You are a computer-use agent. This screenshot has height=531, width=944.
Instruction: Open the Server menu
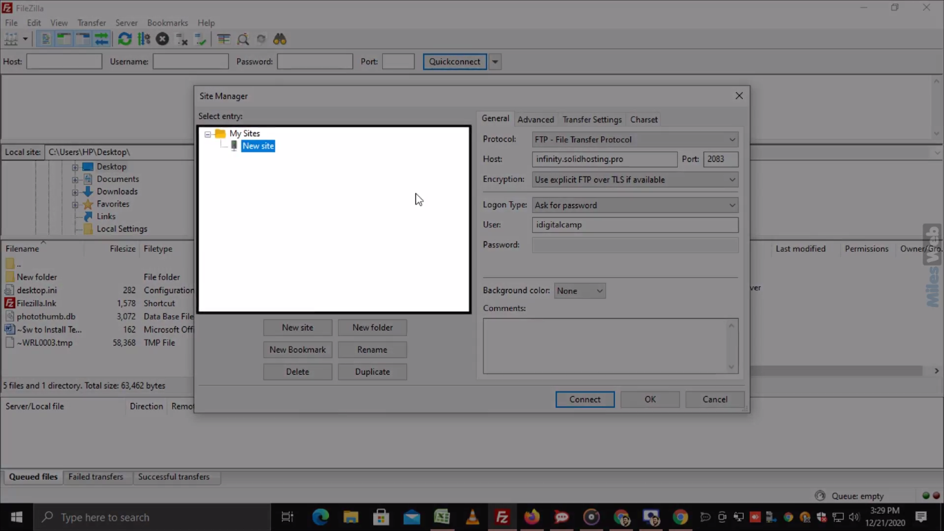(x=126, y=23)
